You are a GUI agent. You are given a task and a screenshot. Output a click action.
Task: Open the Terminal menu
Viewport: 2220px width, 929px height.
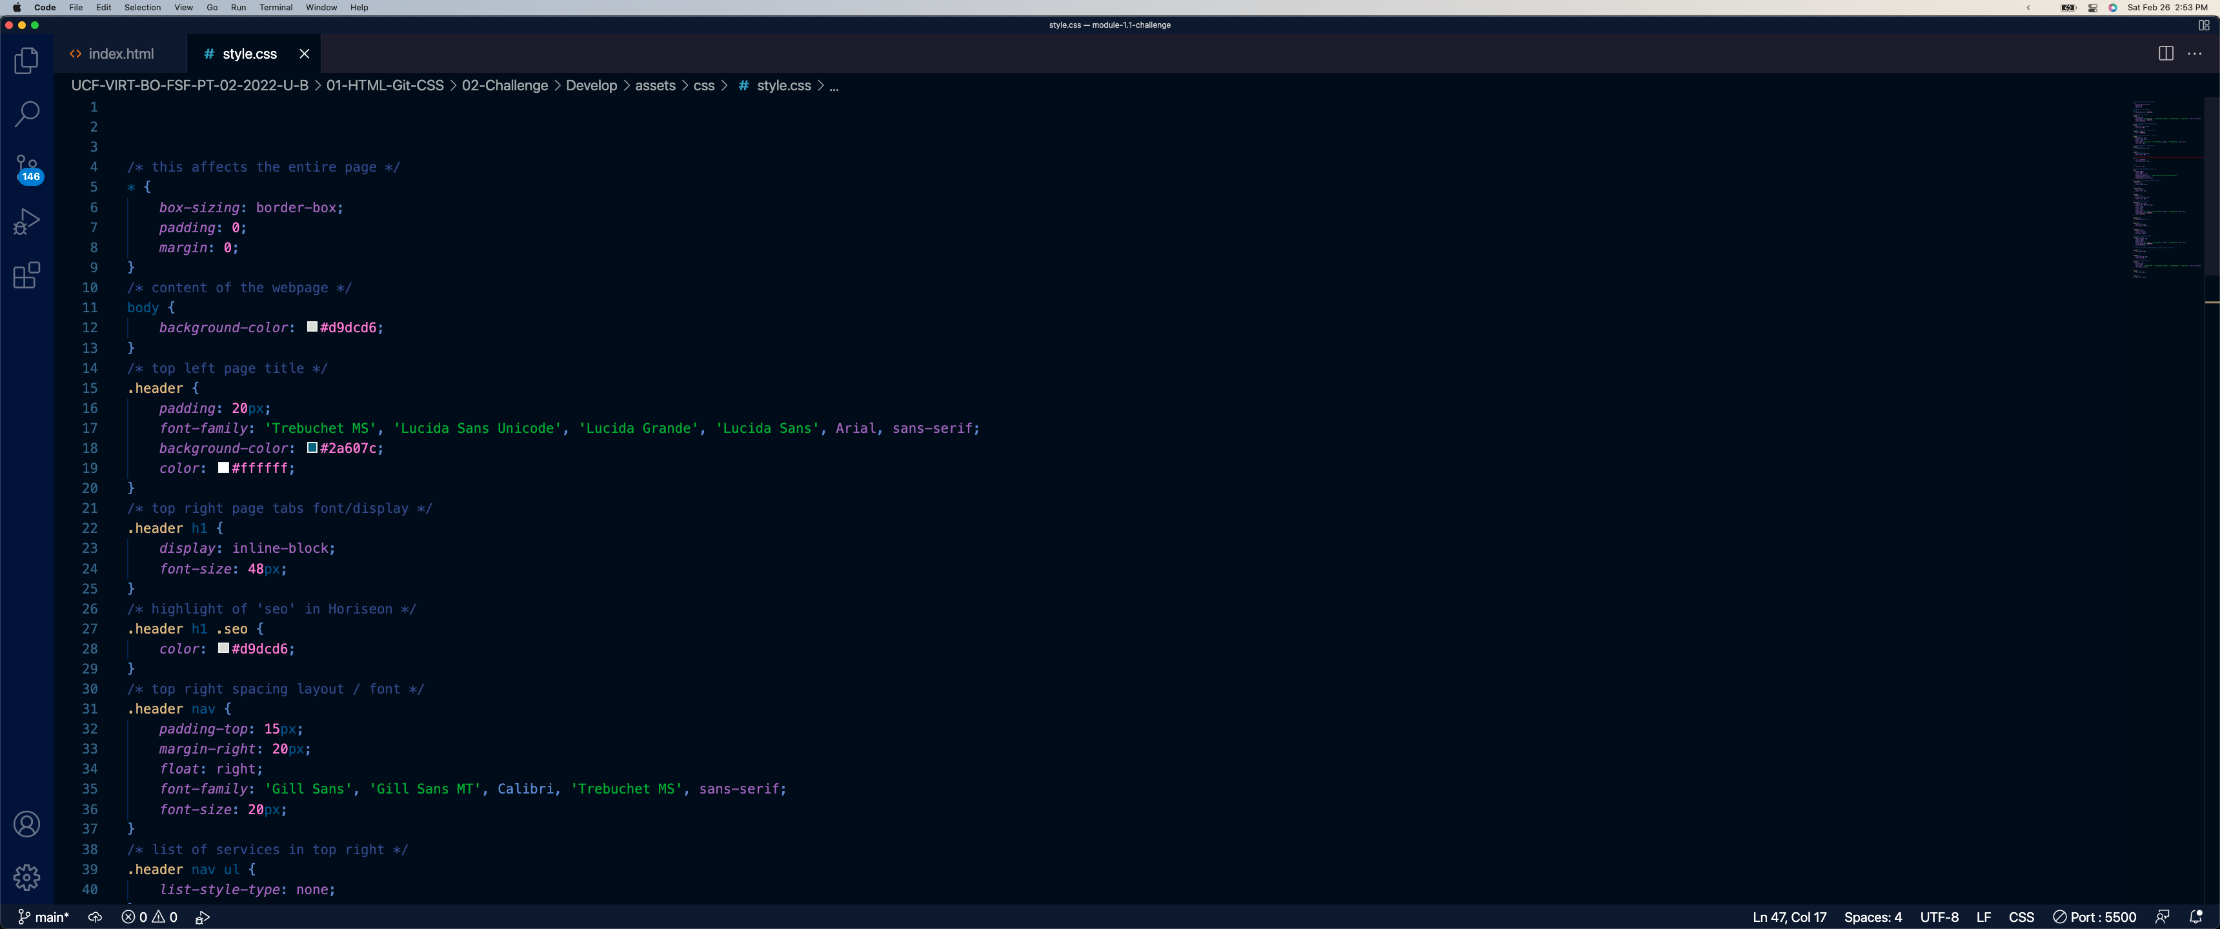click(x=276, y=7)
